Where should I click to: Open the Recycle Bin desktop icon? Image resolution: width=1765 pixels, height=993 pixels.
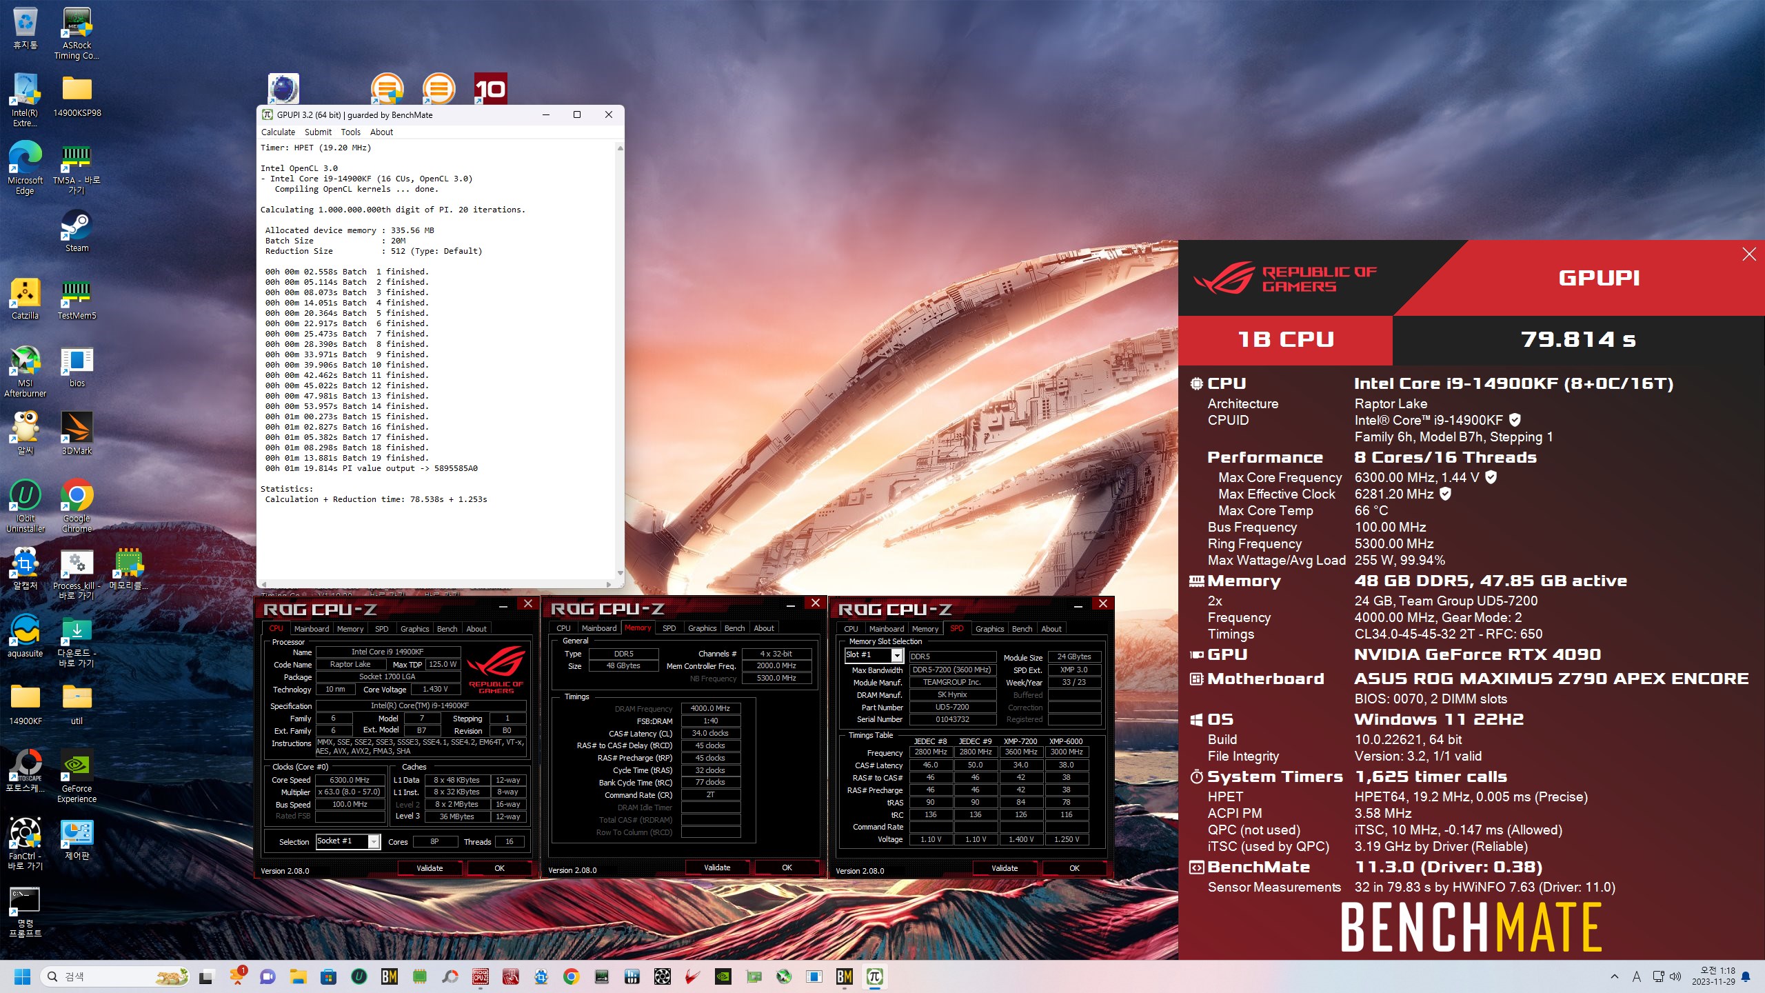pyautogui.click(x=25, y=28)
